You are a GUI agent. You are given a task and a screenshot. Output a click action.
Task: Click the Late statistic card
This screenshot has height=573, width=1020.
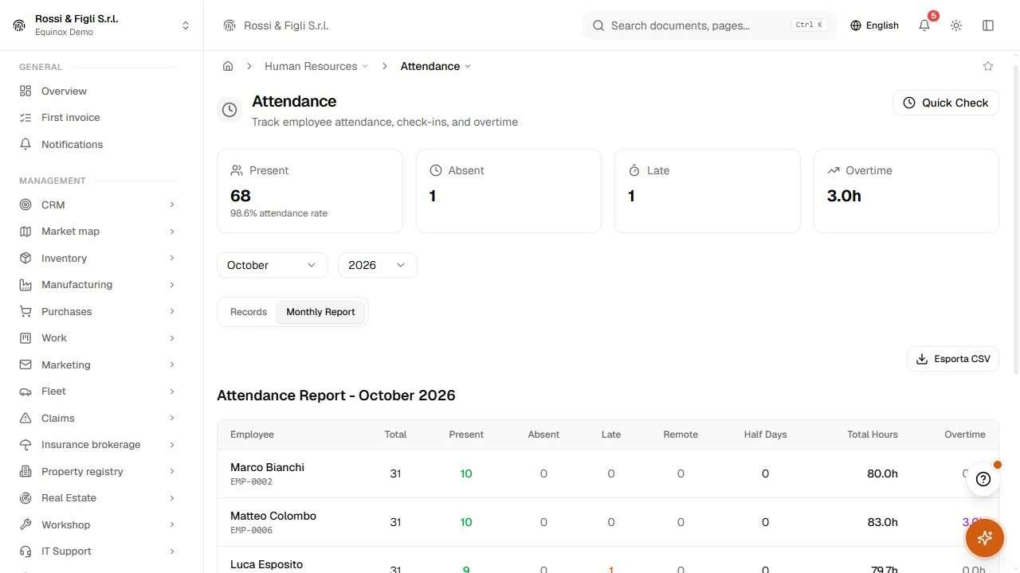708,191
